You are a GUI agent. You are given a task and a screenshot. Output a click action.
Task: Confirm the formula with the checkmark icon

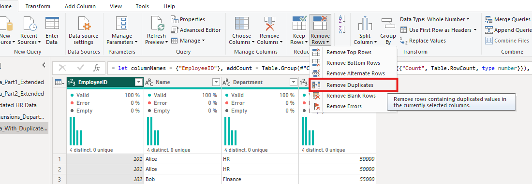click(x=80, y=68)
